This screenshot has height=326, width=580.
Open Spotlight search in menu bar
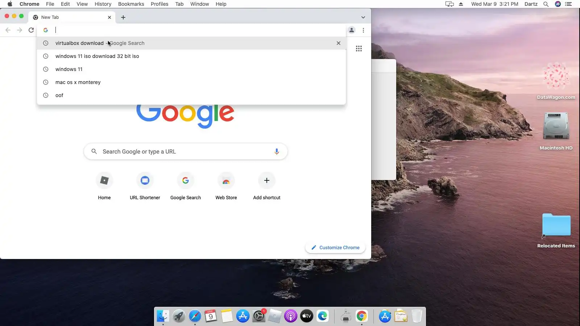click(546, 4)
